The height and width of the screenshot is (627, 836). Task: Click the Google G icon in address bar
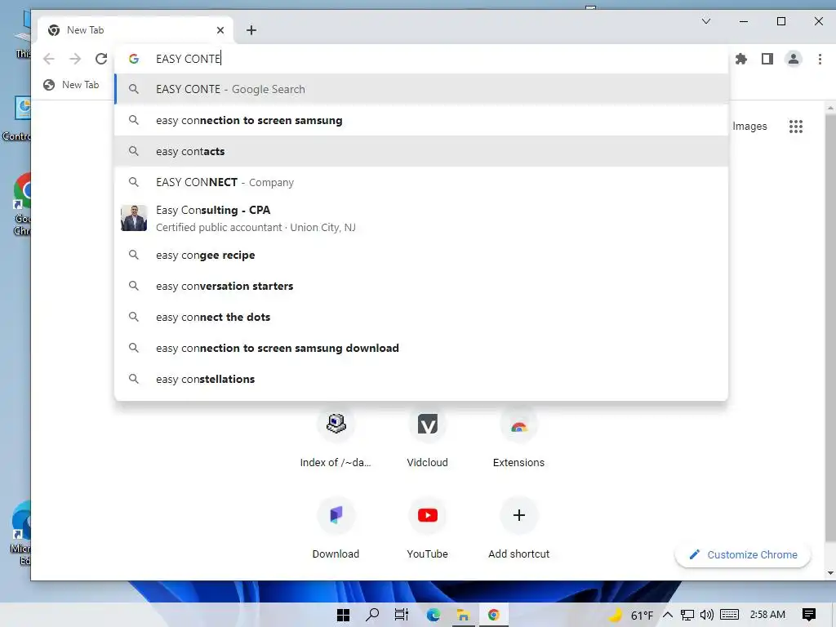point(134,59)
